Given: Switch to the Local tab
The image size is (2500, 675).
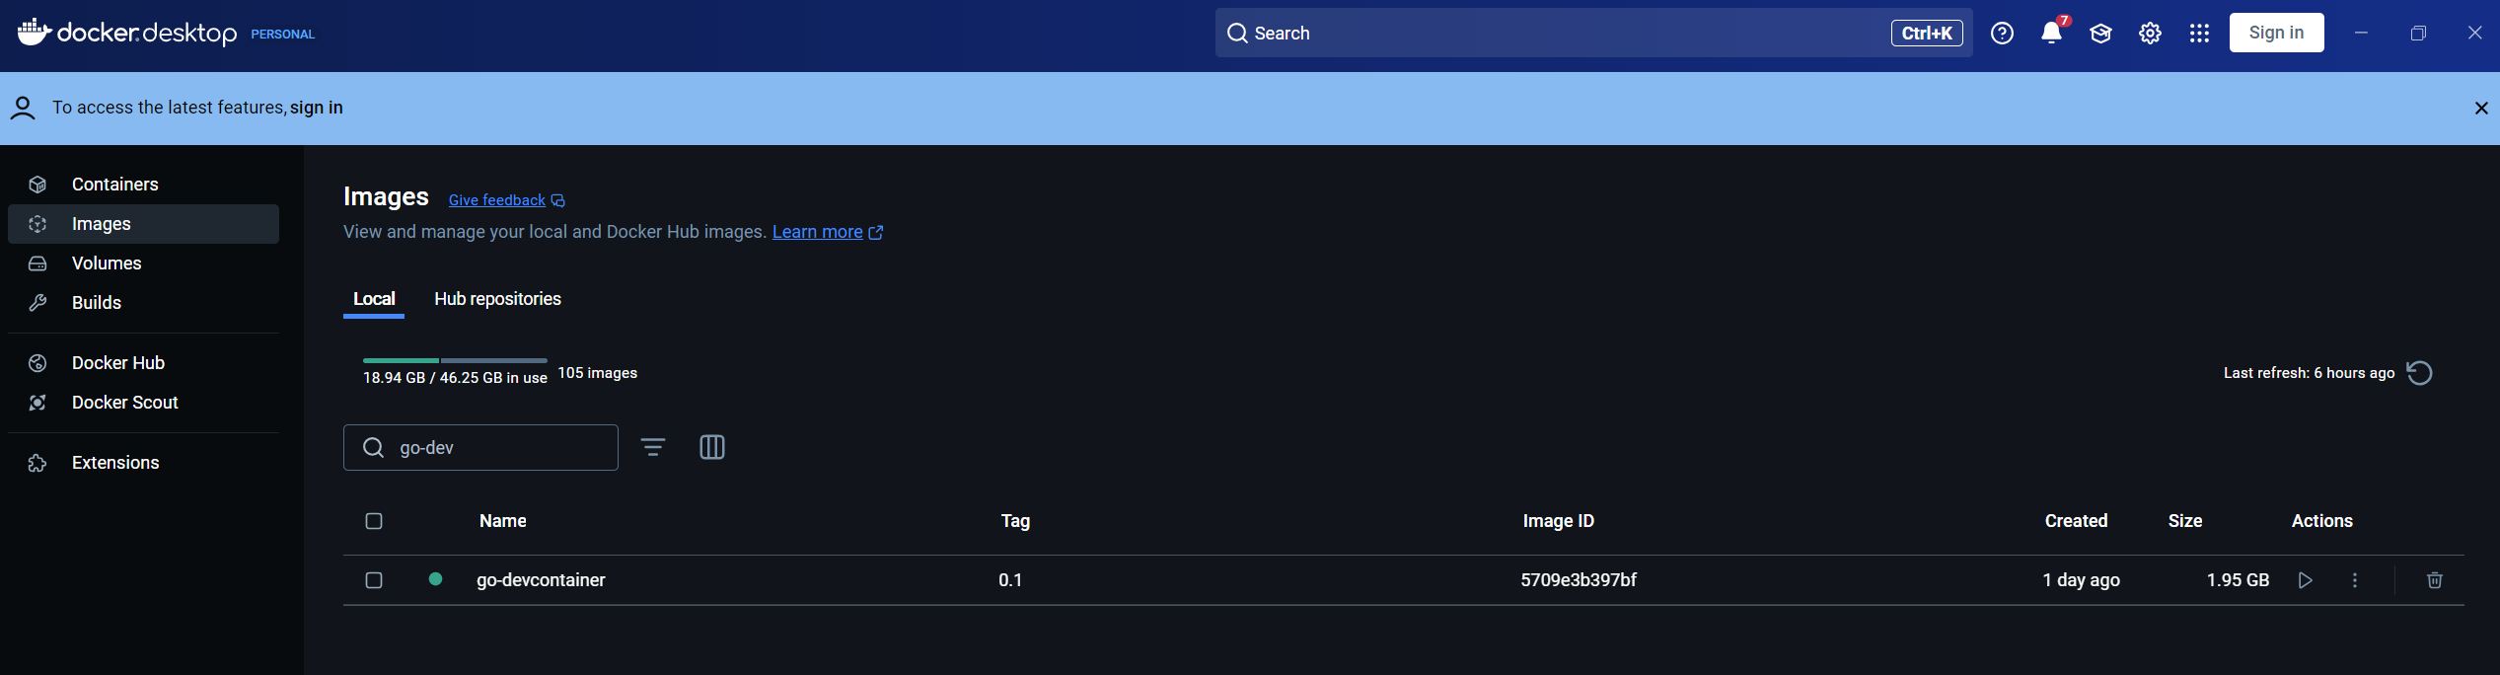Looking at the screenshot, I should pyautogui.click(x=374, y=299).
